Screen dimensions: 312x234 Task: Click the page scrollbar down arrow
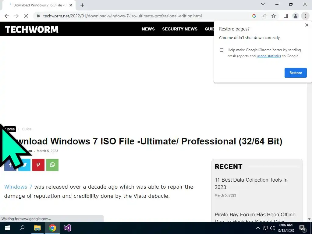point(309,219)
